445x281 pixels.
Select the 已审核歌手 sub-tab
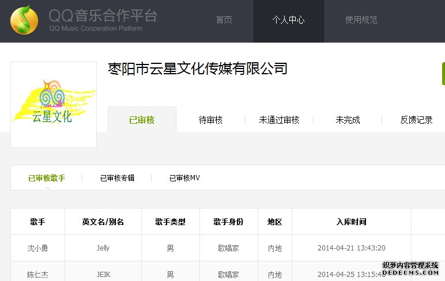[x=47, y=179]
